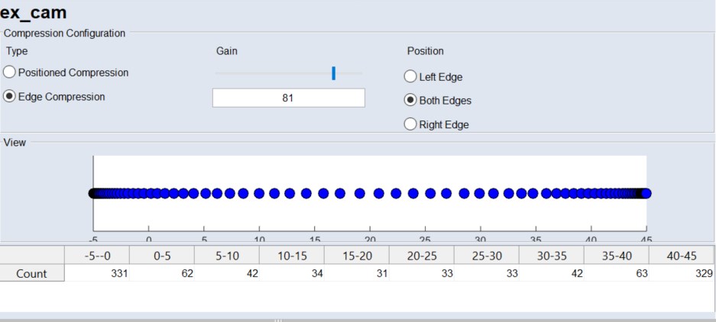Click the -5--0 column header
The image size is (716, 322).
tap(97, 255)
